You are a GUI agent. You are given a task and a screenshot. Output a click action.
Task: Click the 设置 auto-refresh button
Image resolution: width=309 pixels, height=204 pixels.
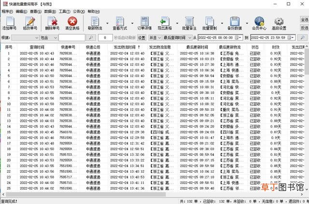(141, 38)
